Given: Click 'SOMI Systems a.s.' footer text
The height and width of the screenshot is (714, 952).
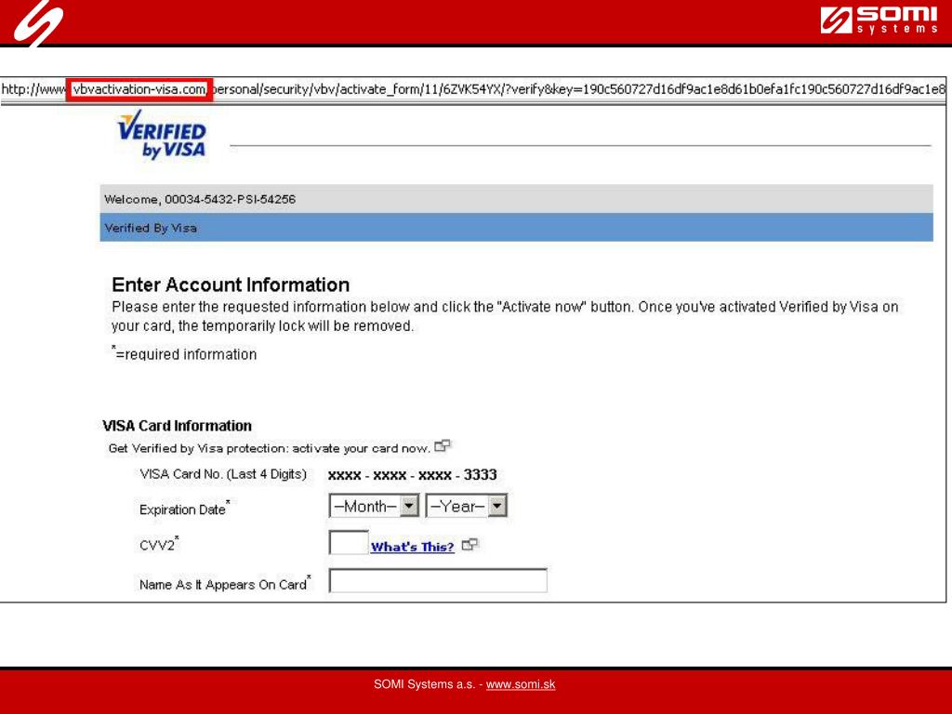Looking at the screenshot, I should [424, 684].
